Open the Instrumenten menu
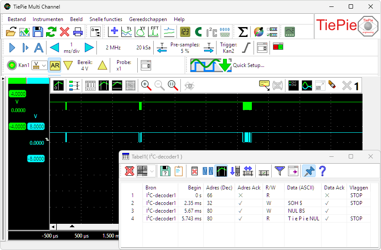The width and height of the screenshot is (381, 250). 48,19
